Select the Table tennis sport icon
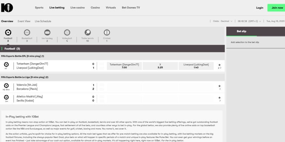This screenshot has height=142, width=285. tap(87, 33)
